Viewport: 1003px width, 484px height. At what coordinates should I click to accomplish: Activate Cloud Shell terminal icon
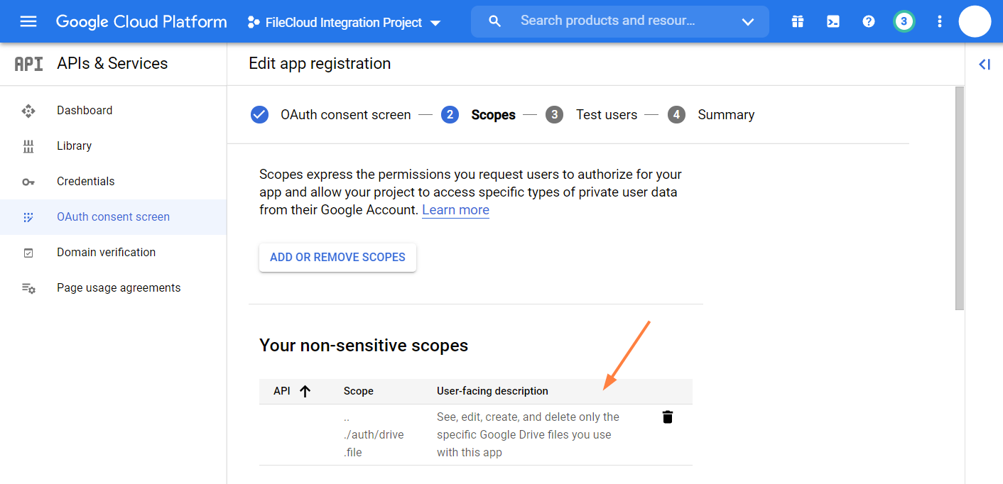(x=833, y=21)
